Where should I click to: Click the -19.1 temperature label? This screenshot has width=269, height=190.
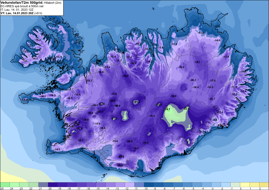click(197, 62)
